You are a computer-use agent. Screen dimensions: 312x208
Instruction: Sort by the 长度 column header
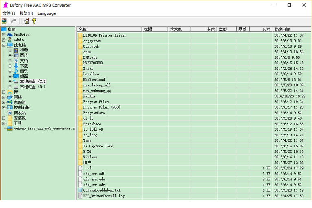pyautogui.click(x=204, y=29)
